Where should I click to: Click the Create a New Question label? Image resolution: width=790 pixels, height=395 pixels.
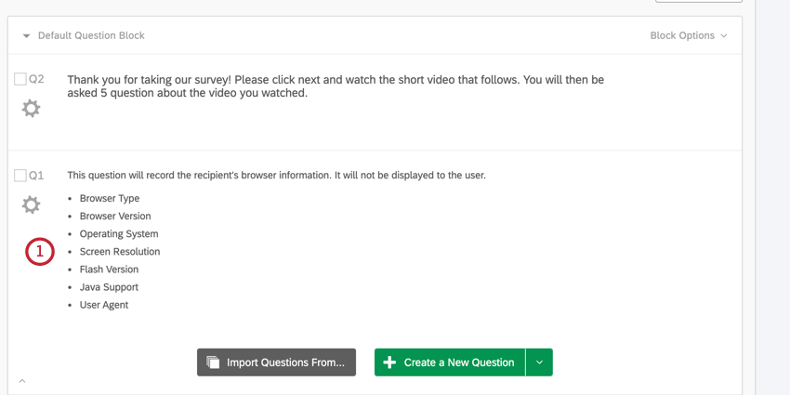click(x=458, y=362)
